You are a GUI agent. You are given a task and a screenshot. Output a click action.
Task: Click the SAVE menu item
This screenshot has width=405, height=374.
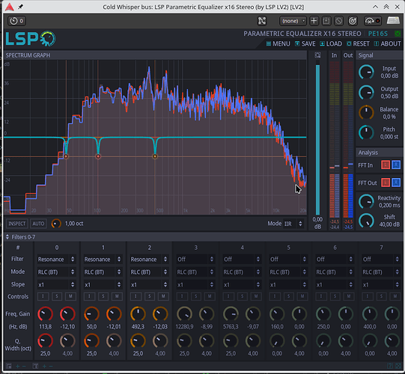click(x=305, y=43)
